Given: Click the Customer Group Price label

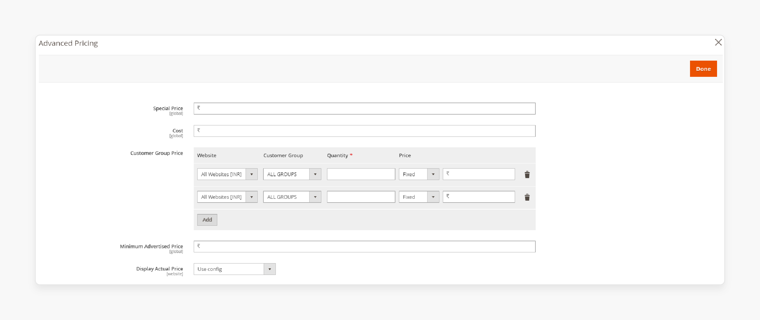Looking at the screenshot, I should (157, 153).
